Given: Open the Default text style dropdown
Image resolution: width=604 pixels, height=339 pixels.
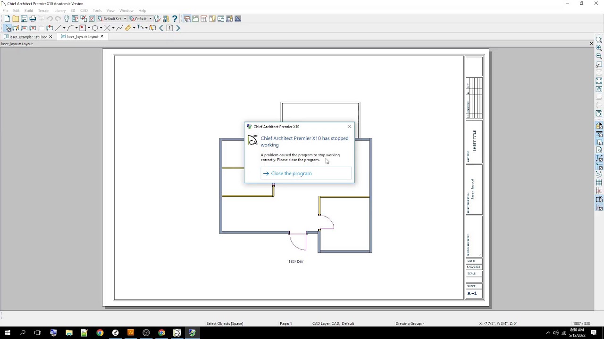Looking at the screenshot, I should [x=141, y=18].
